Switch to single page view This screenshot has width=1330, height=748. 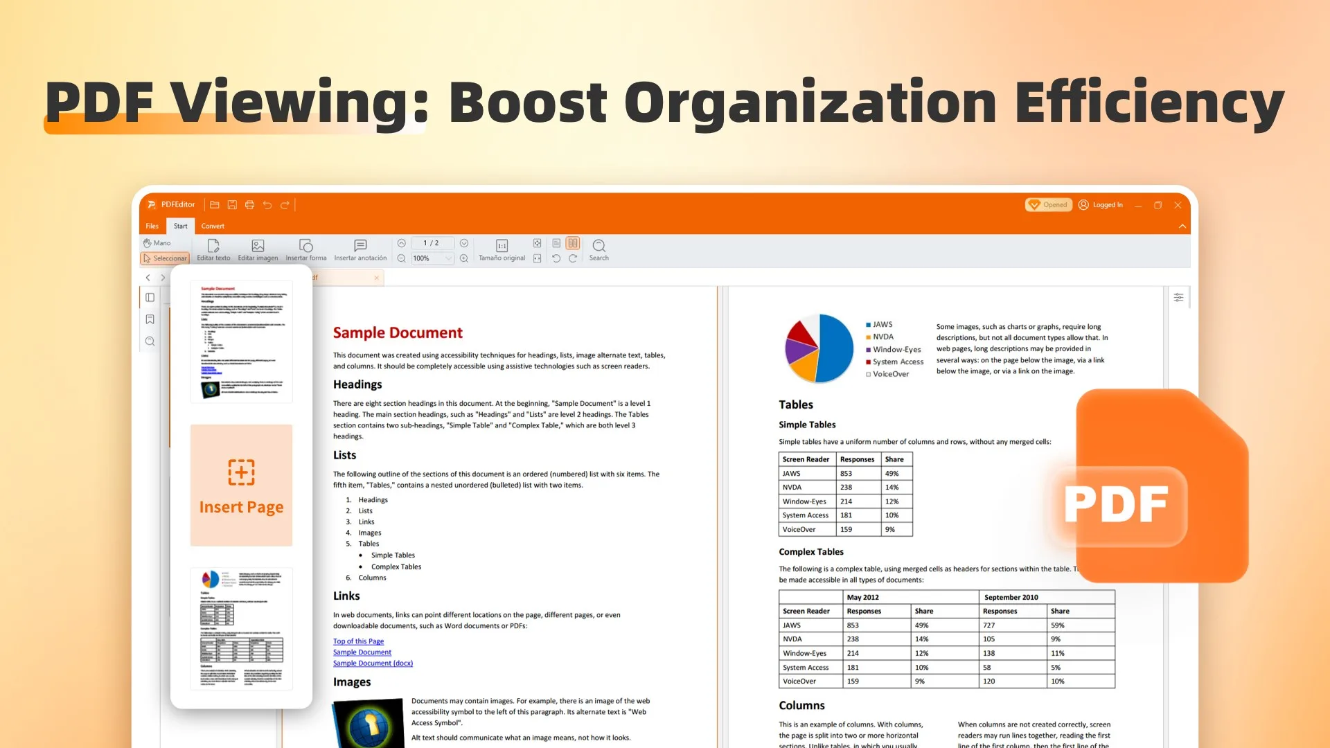click(556, 243)
